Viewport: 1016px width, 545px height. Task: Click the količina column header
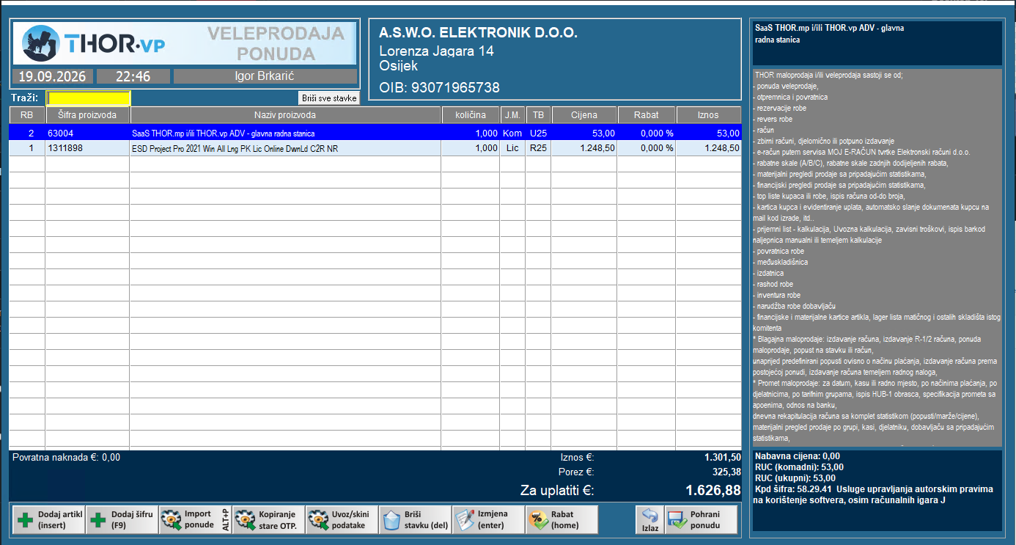click(470, 115)
